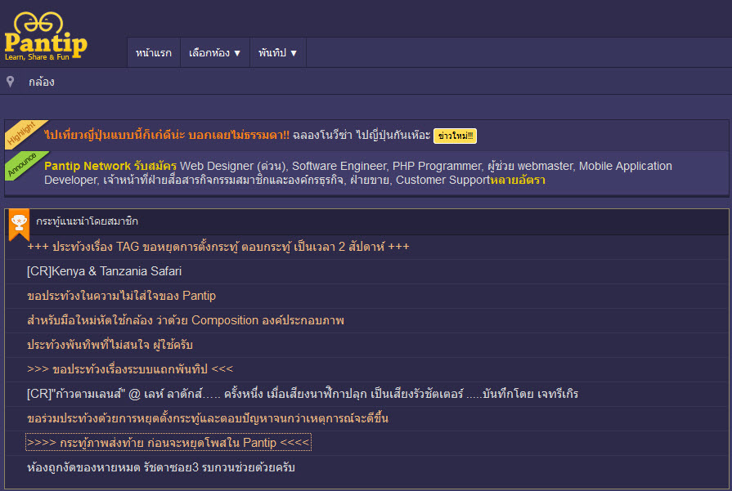
Task: Click the orange trophy ribbon icon
Action: pos(19,224)
